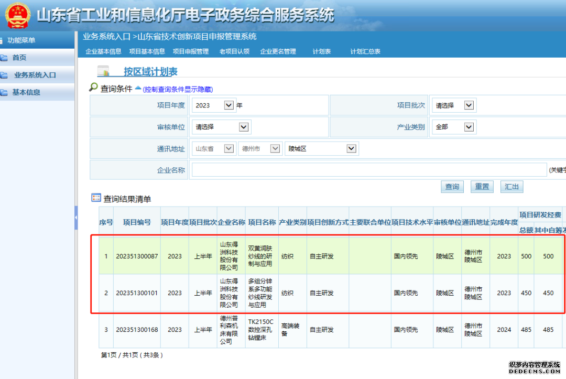Click the 企业名称 column header
Image resolution: width=566 pixels, height=379 pixels.
[232, 222]
